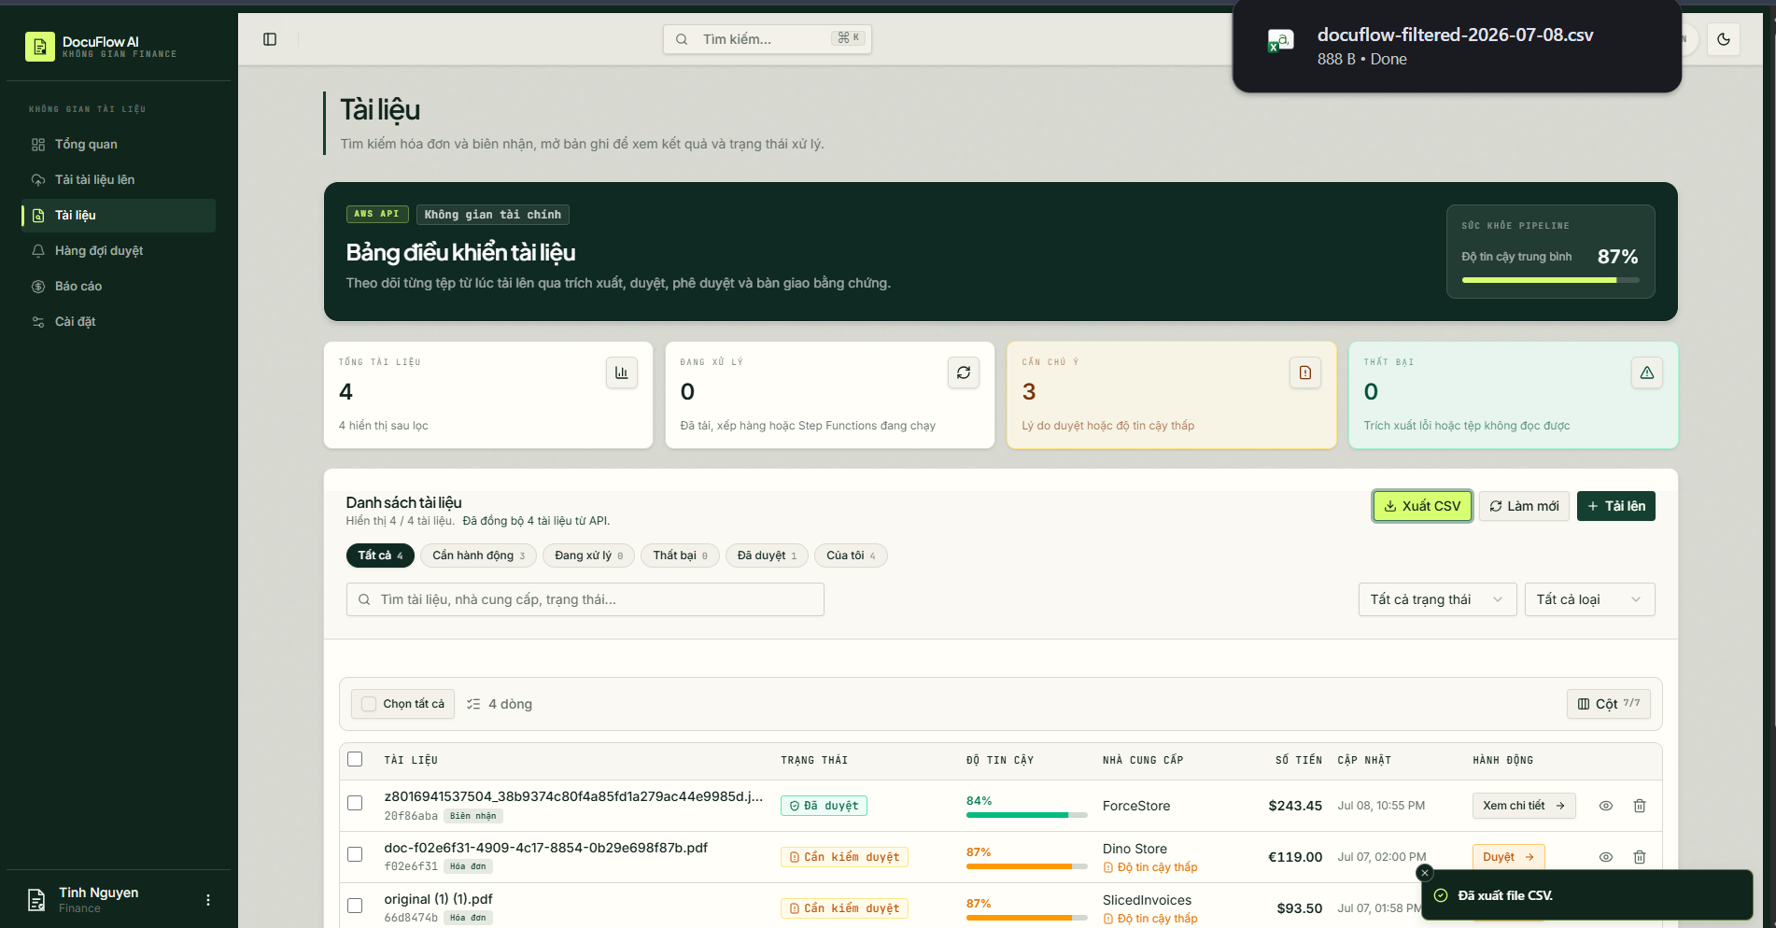The width and height of the screenshot is (1776, 928).
Task: Click the green check icon in the CSV toast
Action: click(x=1441, y=895)
